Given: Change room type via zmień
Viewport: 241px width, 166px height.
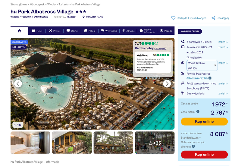Looking at the screenshot, I should [223, 84].
